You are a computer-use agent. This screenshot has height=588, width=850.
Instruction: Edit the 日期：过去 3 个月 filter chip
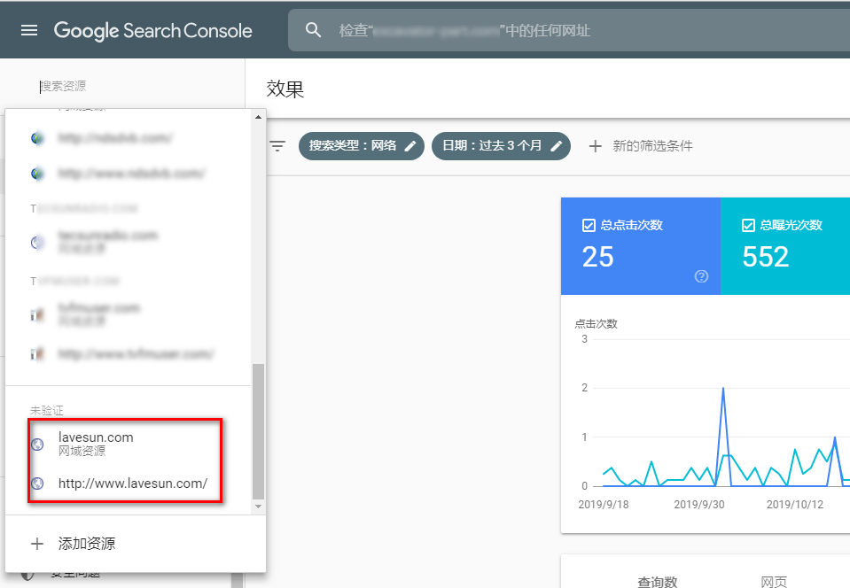click(x=501, y=145)
